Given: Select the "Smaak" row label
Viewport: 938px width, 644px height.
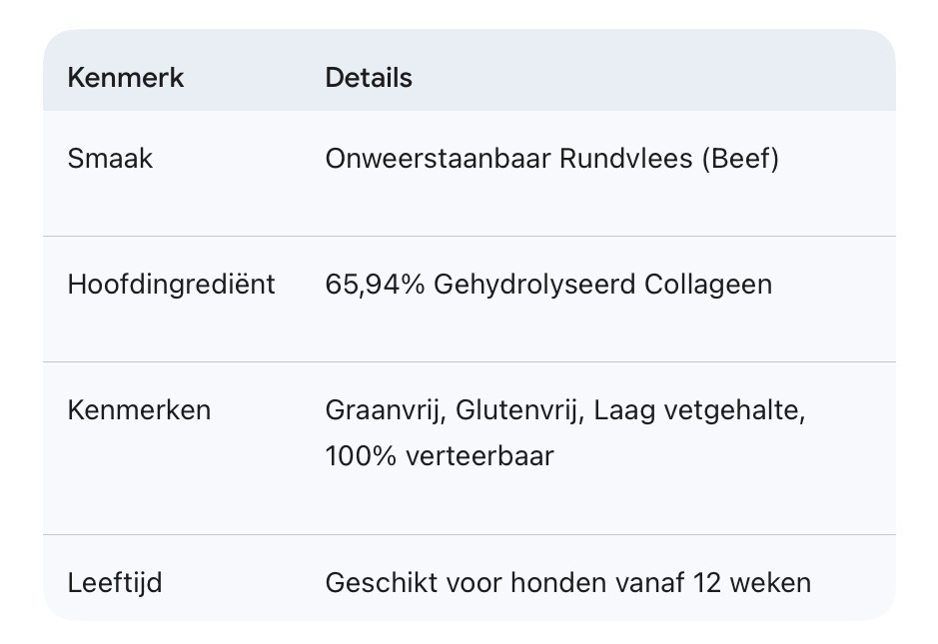Looking at the screenshot, I should (x=110, y=158).
